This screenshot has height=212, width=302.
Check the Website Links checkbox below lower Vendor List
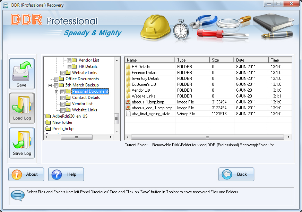point(62,110)
